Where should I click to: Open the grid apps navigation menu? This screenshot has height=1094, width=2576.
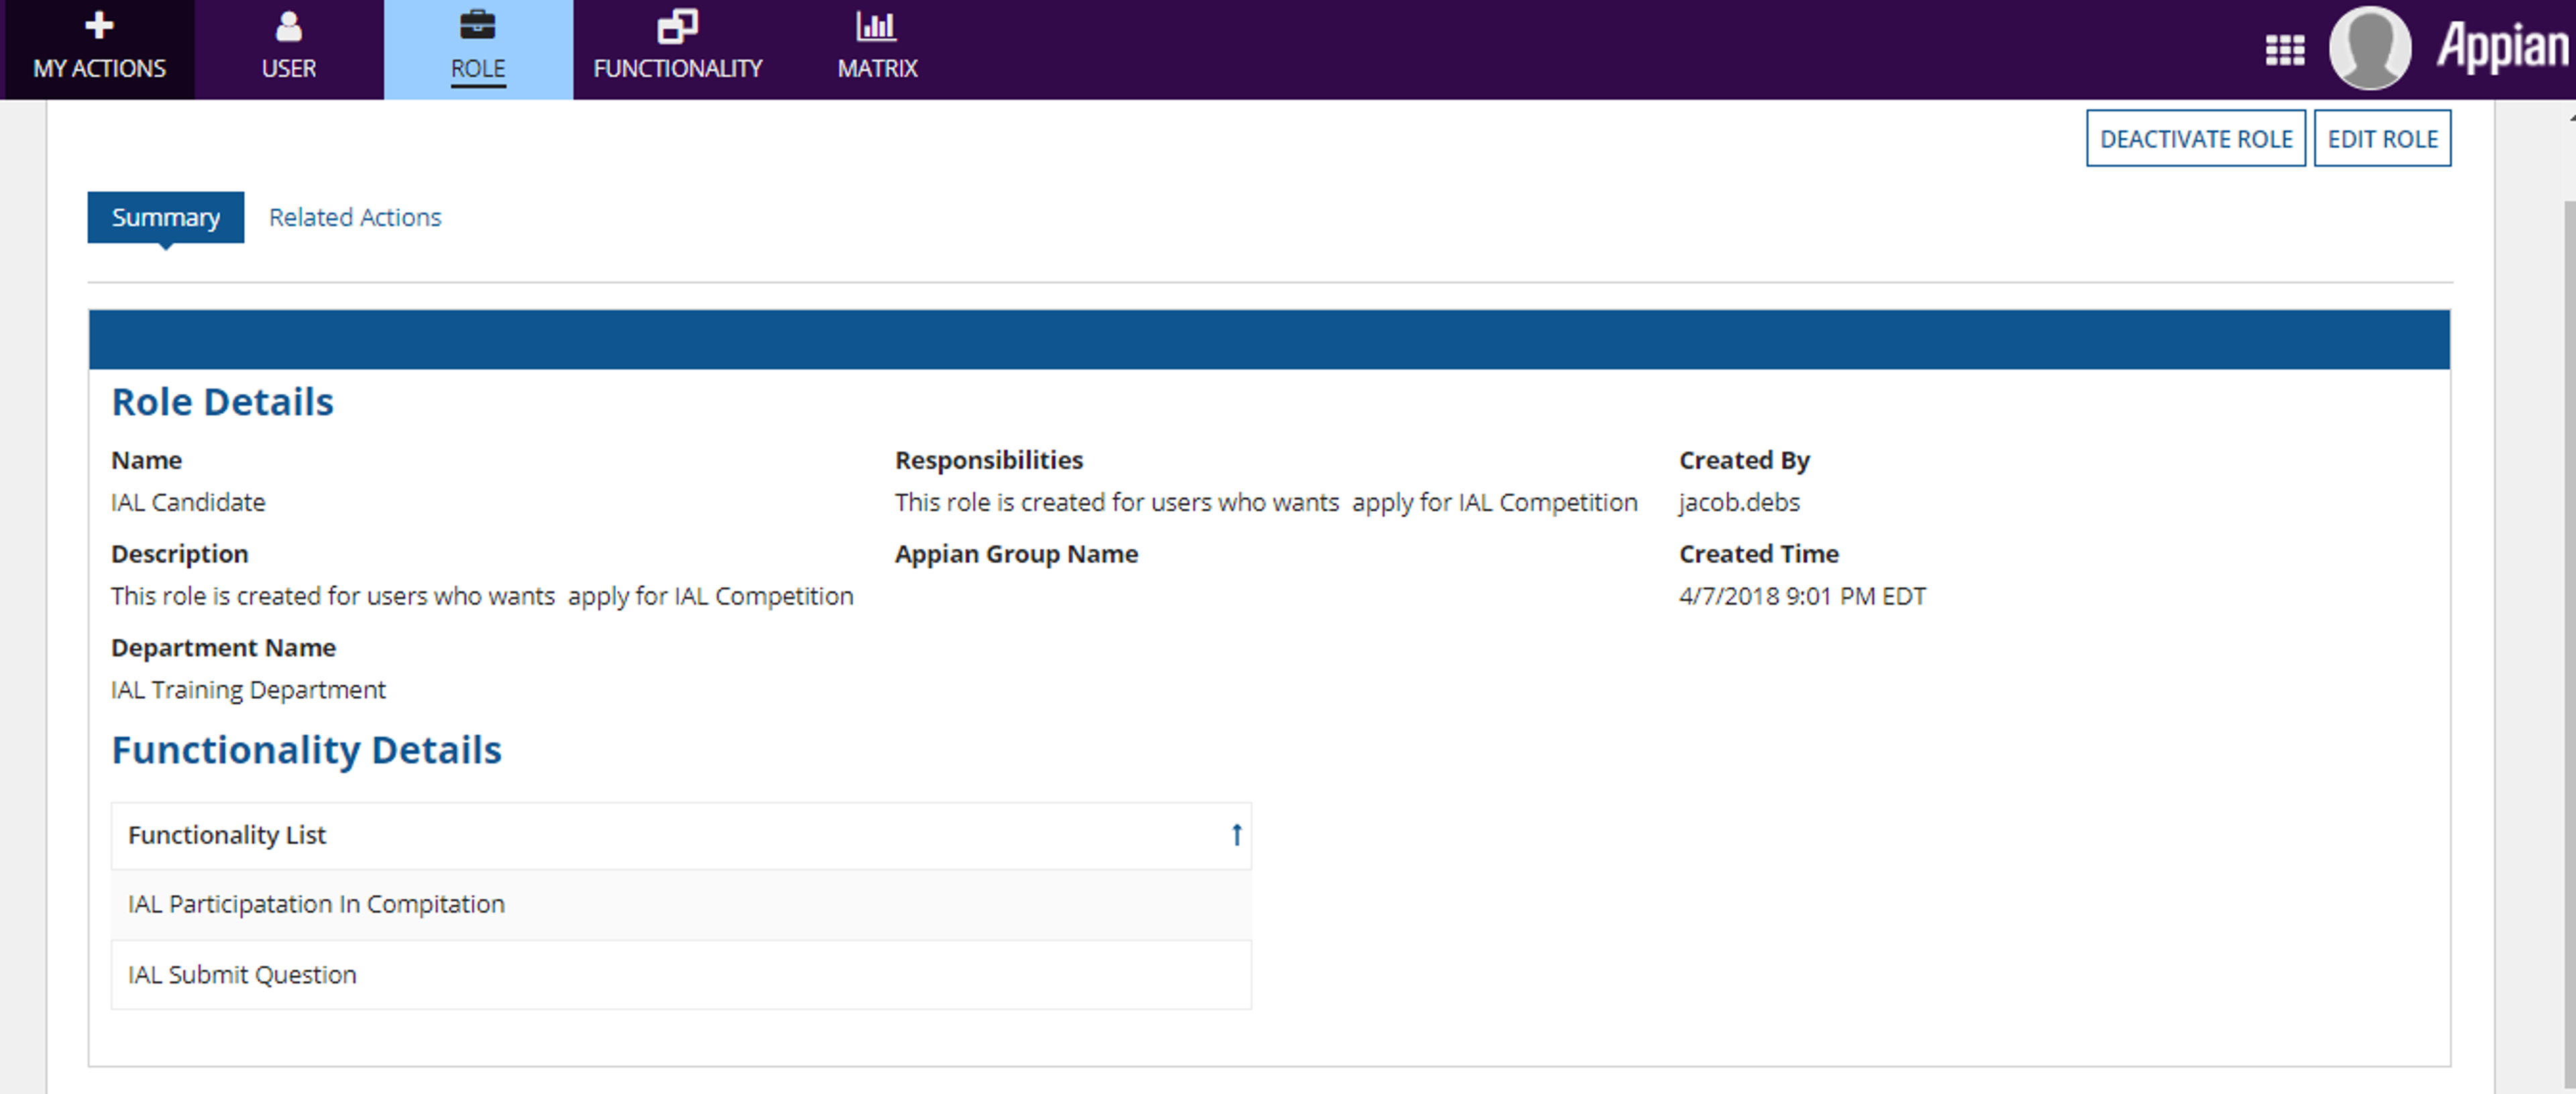pyautogui.click(x=2284, y=49)
